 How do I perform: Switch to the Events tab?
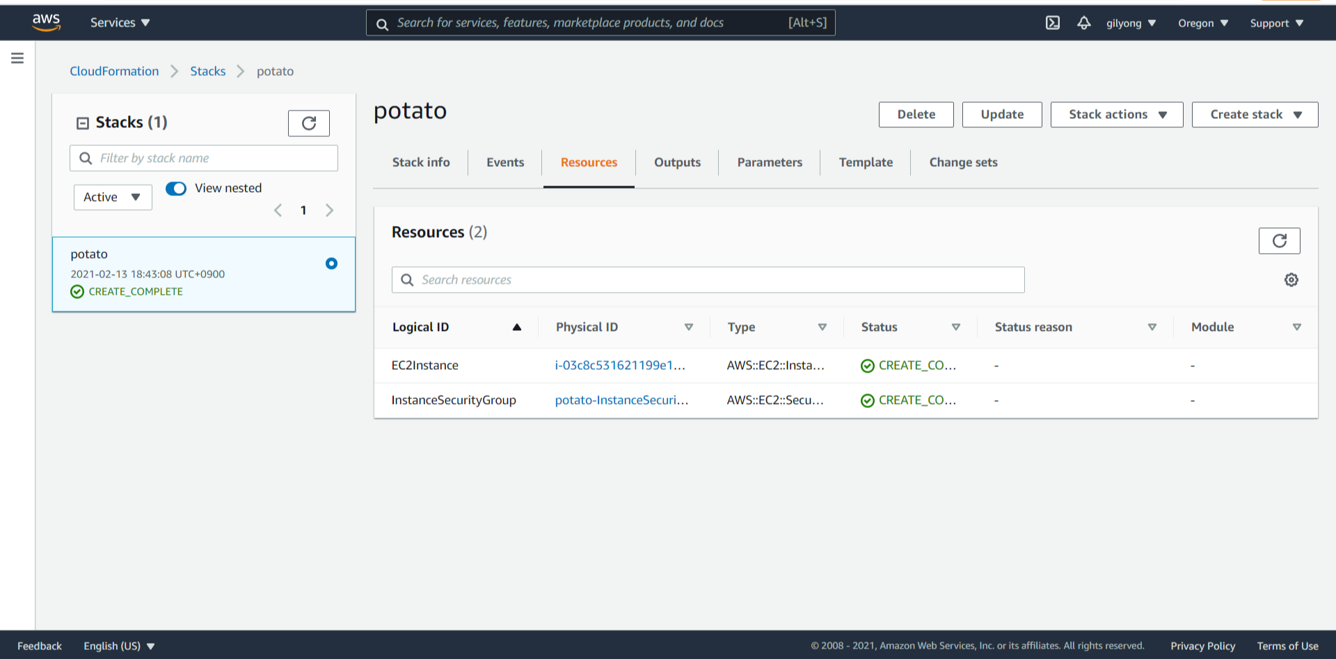coord(505,162)
